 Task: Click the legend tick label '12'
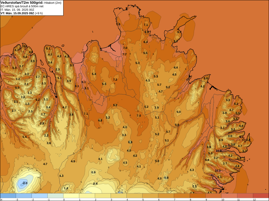click(254, 200)
